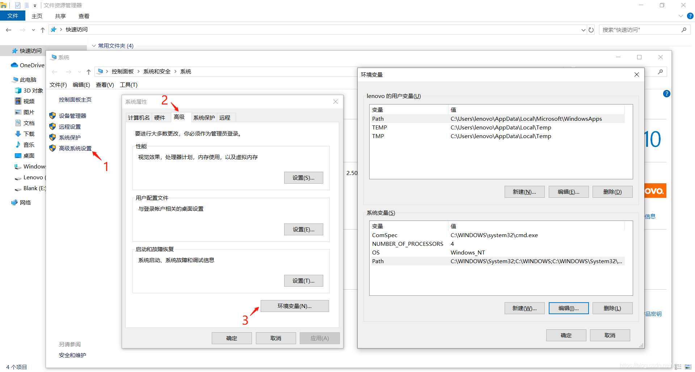
Task: Click the search magnifier icon in File Explorer
Action: (684, 30)
